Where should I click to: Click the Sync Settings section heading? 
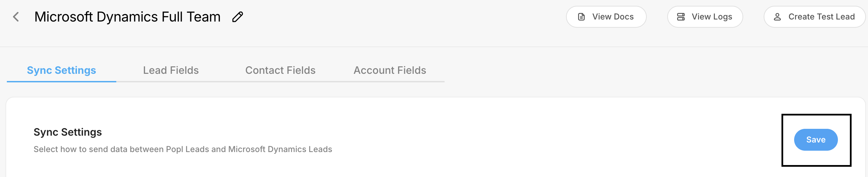[x=68, y=132]
